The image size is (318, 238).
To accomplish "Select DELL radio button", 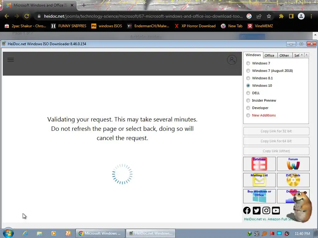I will [248, 93].
